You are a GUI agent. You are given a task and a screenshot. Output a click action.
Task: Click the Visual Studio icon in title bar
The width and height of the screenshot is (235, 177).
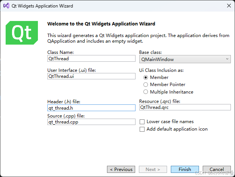pos(6,6)
